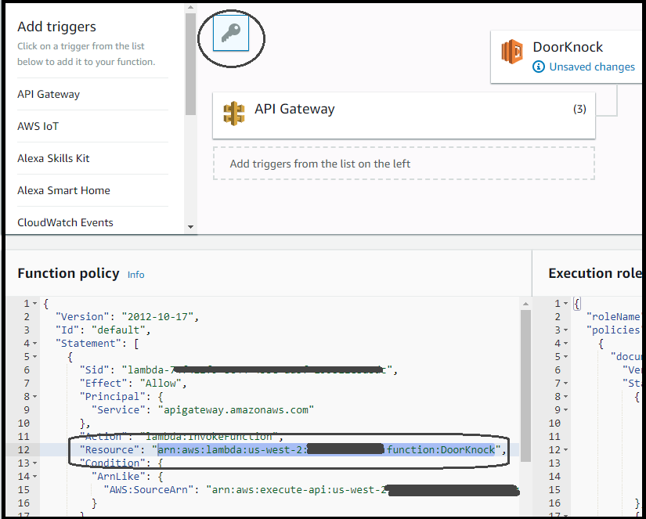The height and width of the screenshot is (519, 646).
Task: Fold the Condition block on line 13
Action: [36, 463]
